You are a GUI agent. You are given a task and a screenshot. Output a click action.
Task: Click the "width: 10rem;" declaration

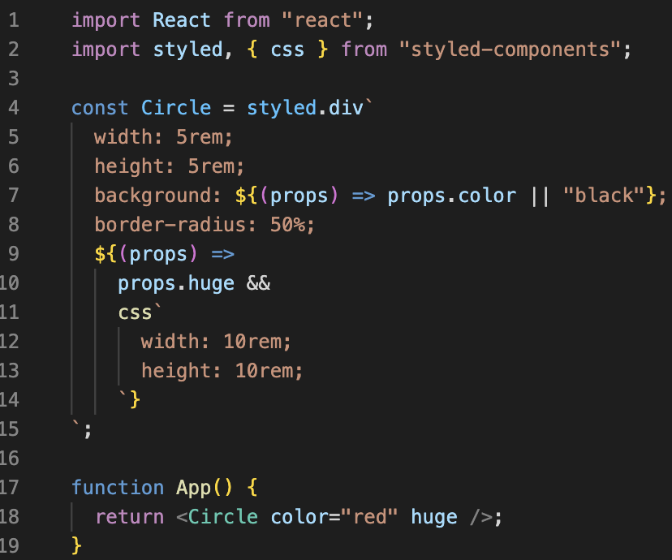[x=216, y=342]
